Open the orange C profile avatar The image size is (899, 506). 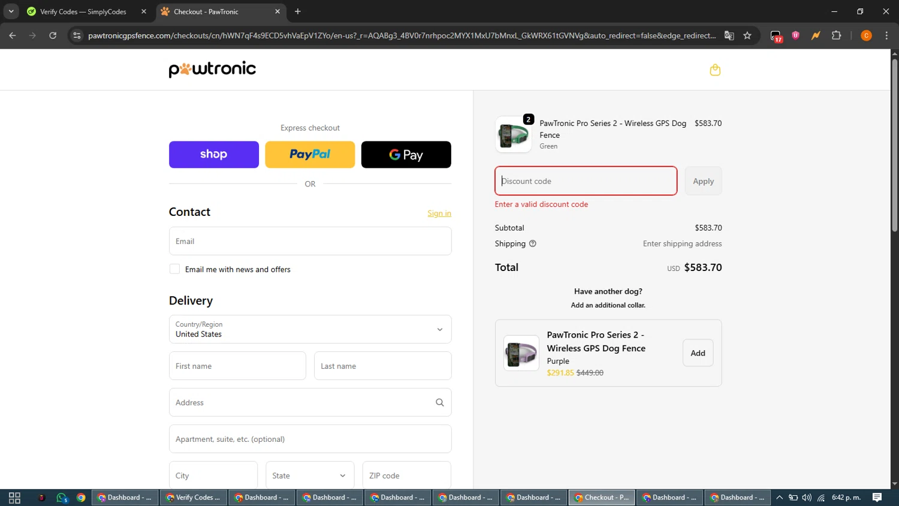[x=866, y=35]
